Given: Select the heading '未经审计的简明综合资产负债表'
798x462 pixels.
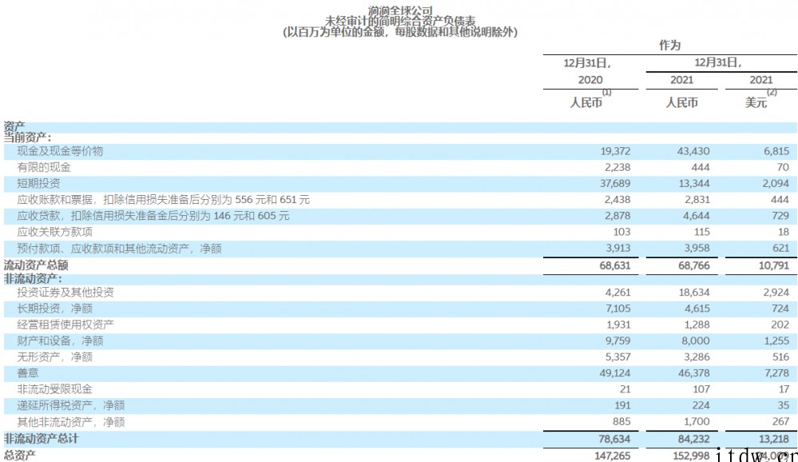Looking at the screenshot, I should click(400, 21).
